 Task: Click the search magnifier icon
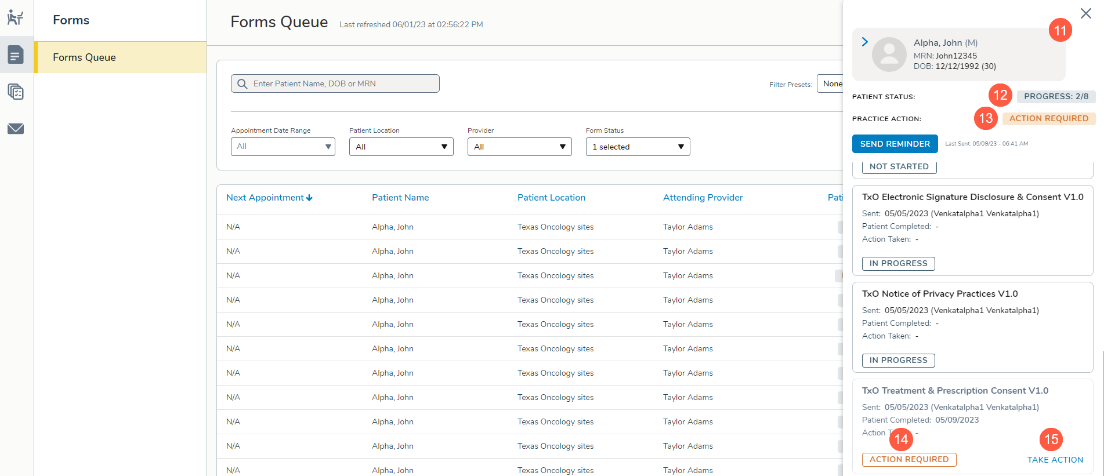[242, 84]
